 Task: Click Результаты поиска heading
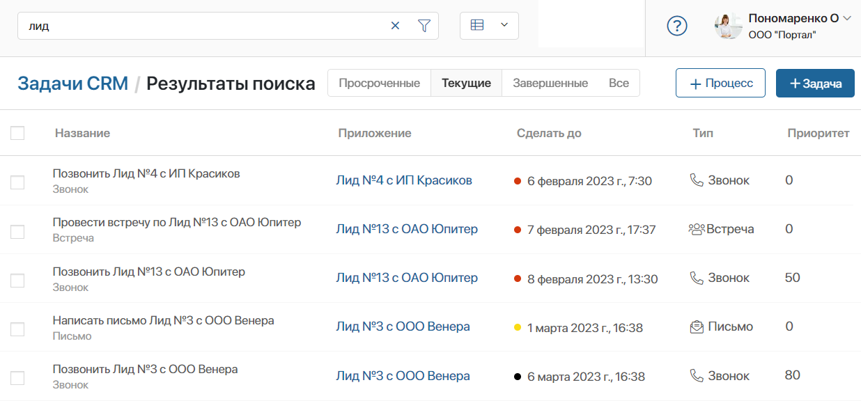pos(231,84)
